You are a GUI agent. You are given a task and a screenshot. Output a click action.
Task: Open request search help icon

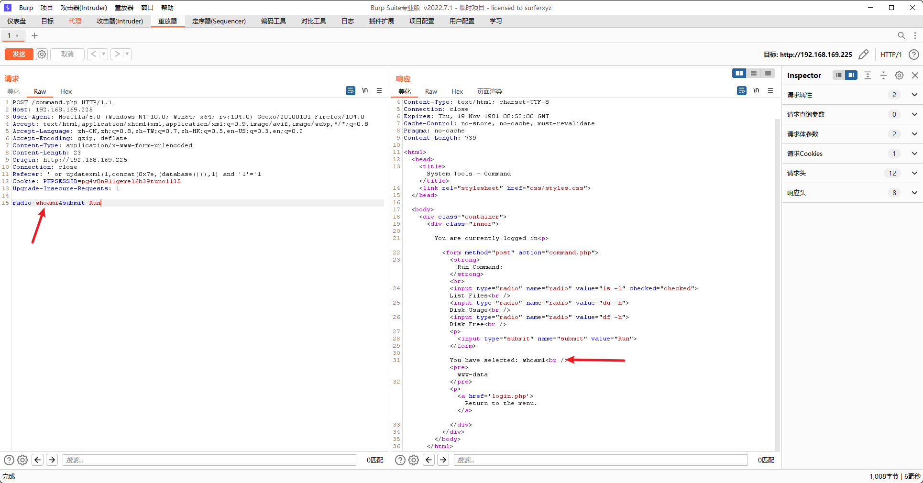(9, 460)
